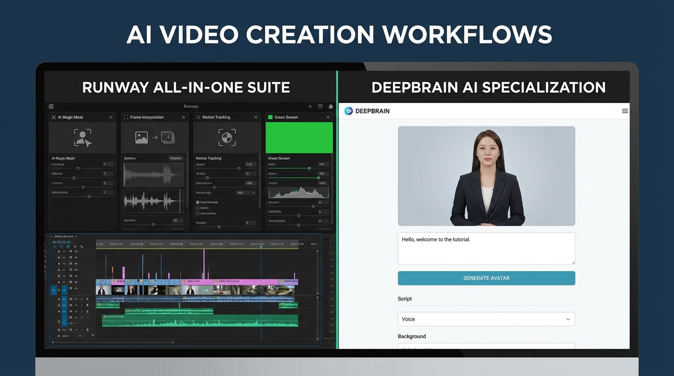Close the AI Magic Mask panel
The image size is (674, 376).
click(111, 117)
